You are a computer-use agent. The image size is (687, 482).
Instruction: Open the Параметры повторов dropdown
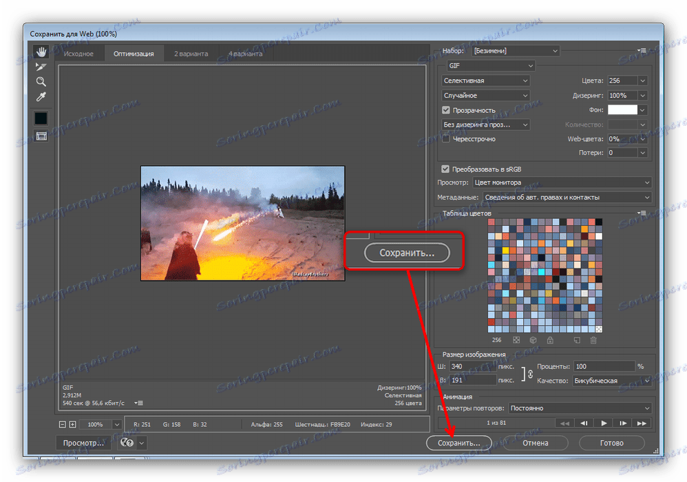[578, 408]
